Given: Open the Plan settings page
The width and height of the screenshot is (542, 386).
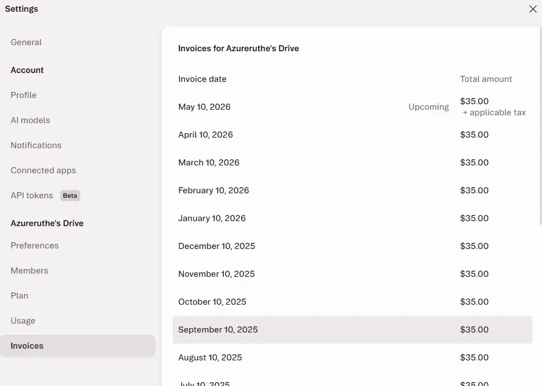Looking at the screenshot, I should (19, 296).
